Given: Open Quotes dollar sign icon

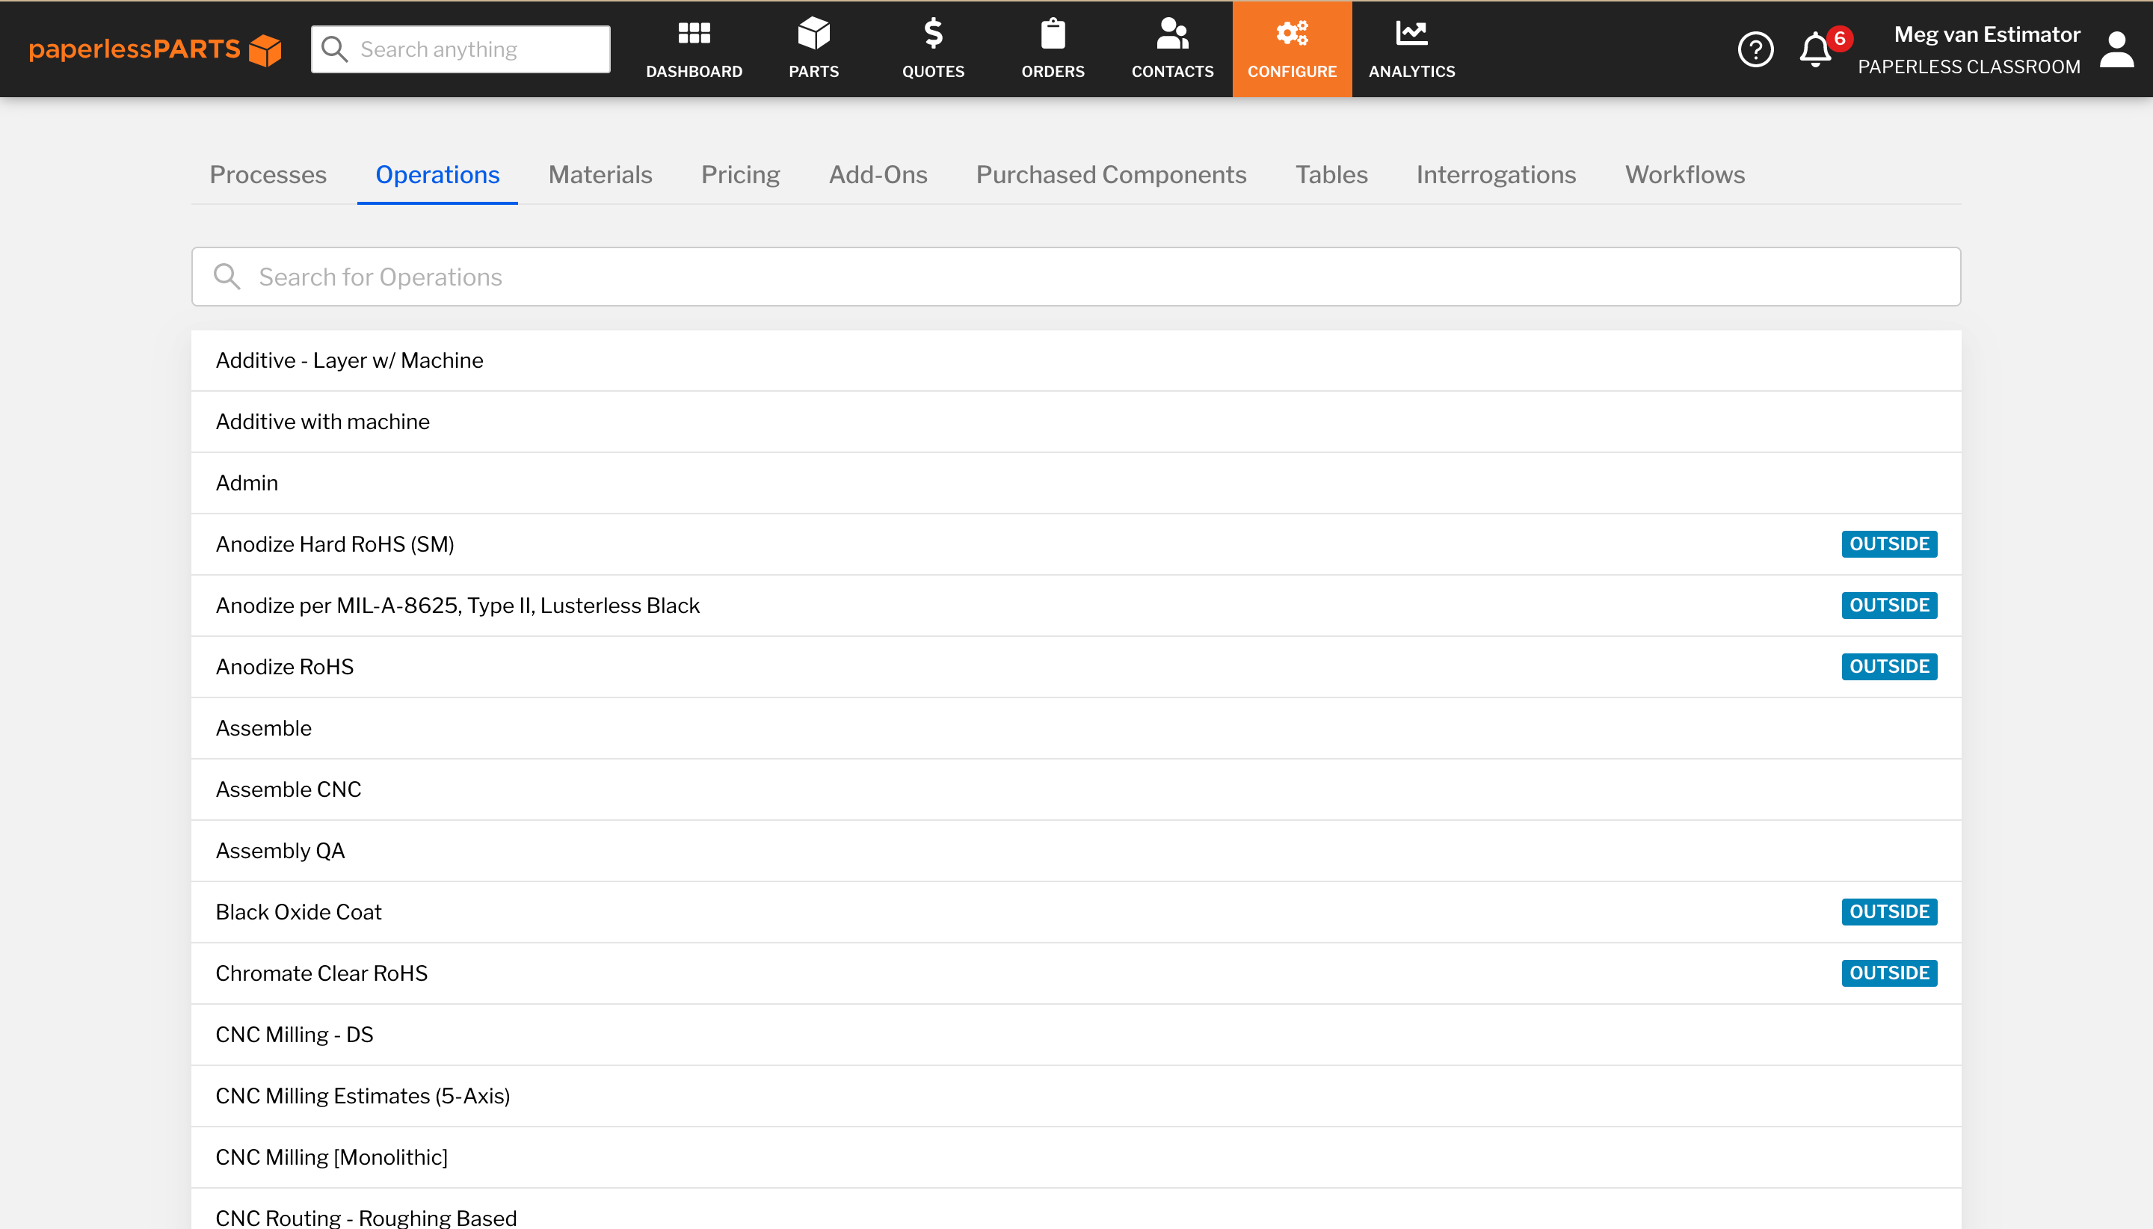Looking at the screenshot, I should (933, 34).
